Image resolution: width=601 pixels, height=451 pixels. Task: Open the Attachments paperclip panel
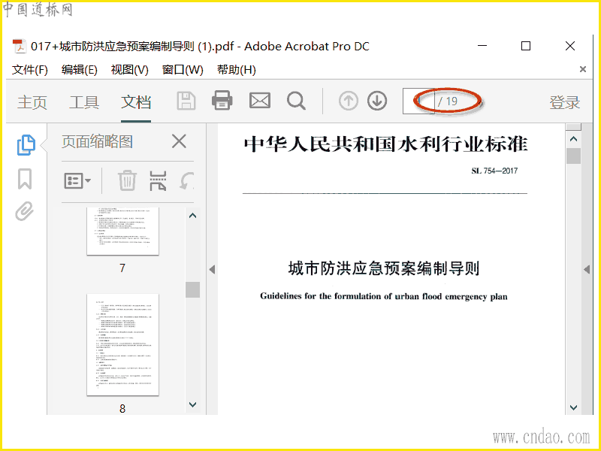click(x=25, y=211)
